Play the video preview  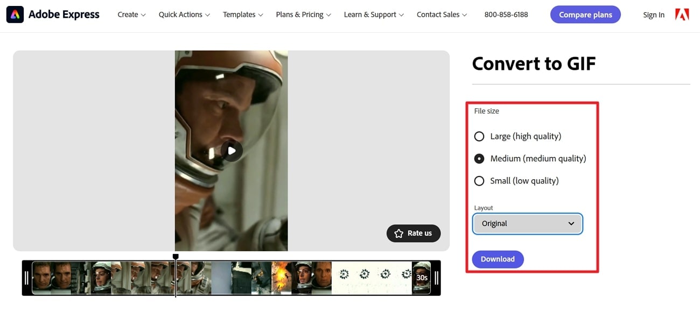232,151
